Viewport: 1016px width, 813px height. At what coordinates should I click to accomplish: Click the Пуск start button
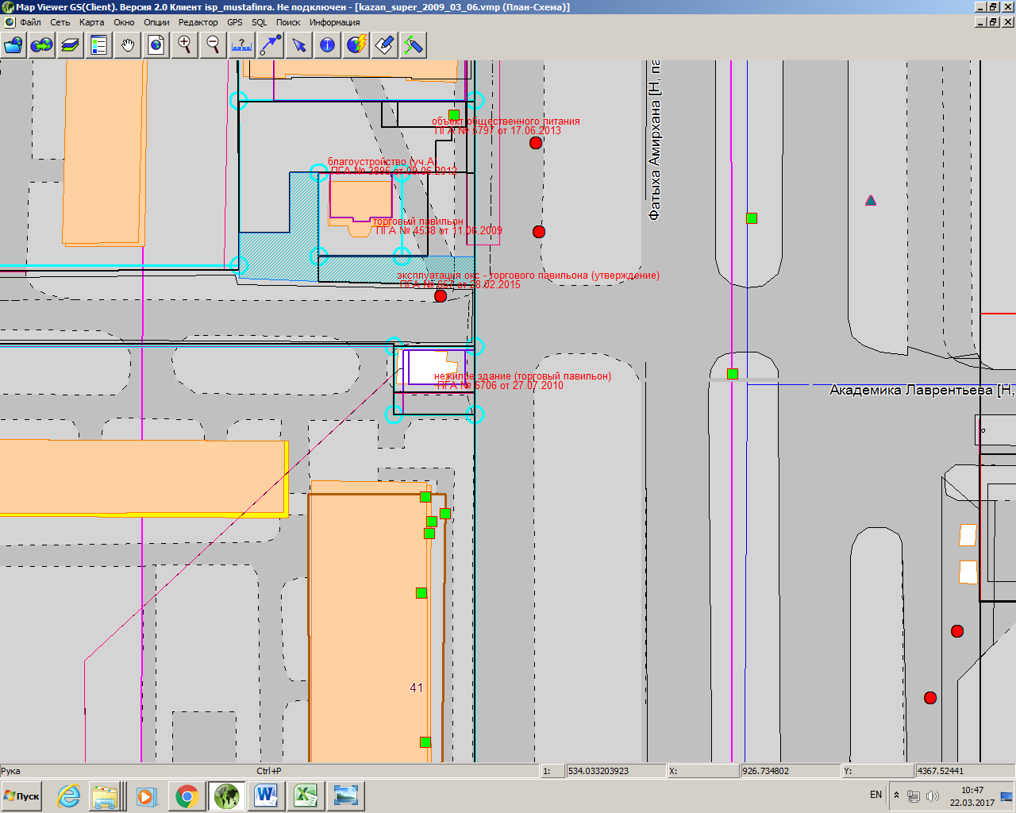[22, 796]
